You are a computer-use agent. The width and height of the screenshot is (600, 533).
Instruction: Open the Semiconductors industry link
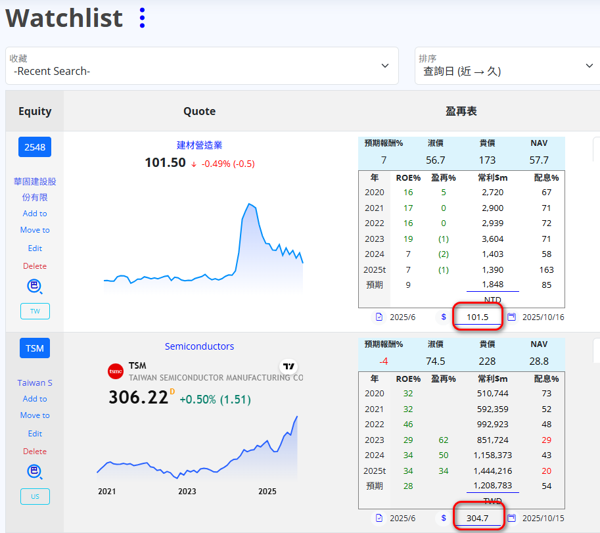[199, 346]
